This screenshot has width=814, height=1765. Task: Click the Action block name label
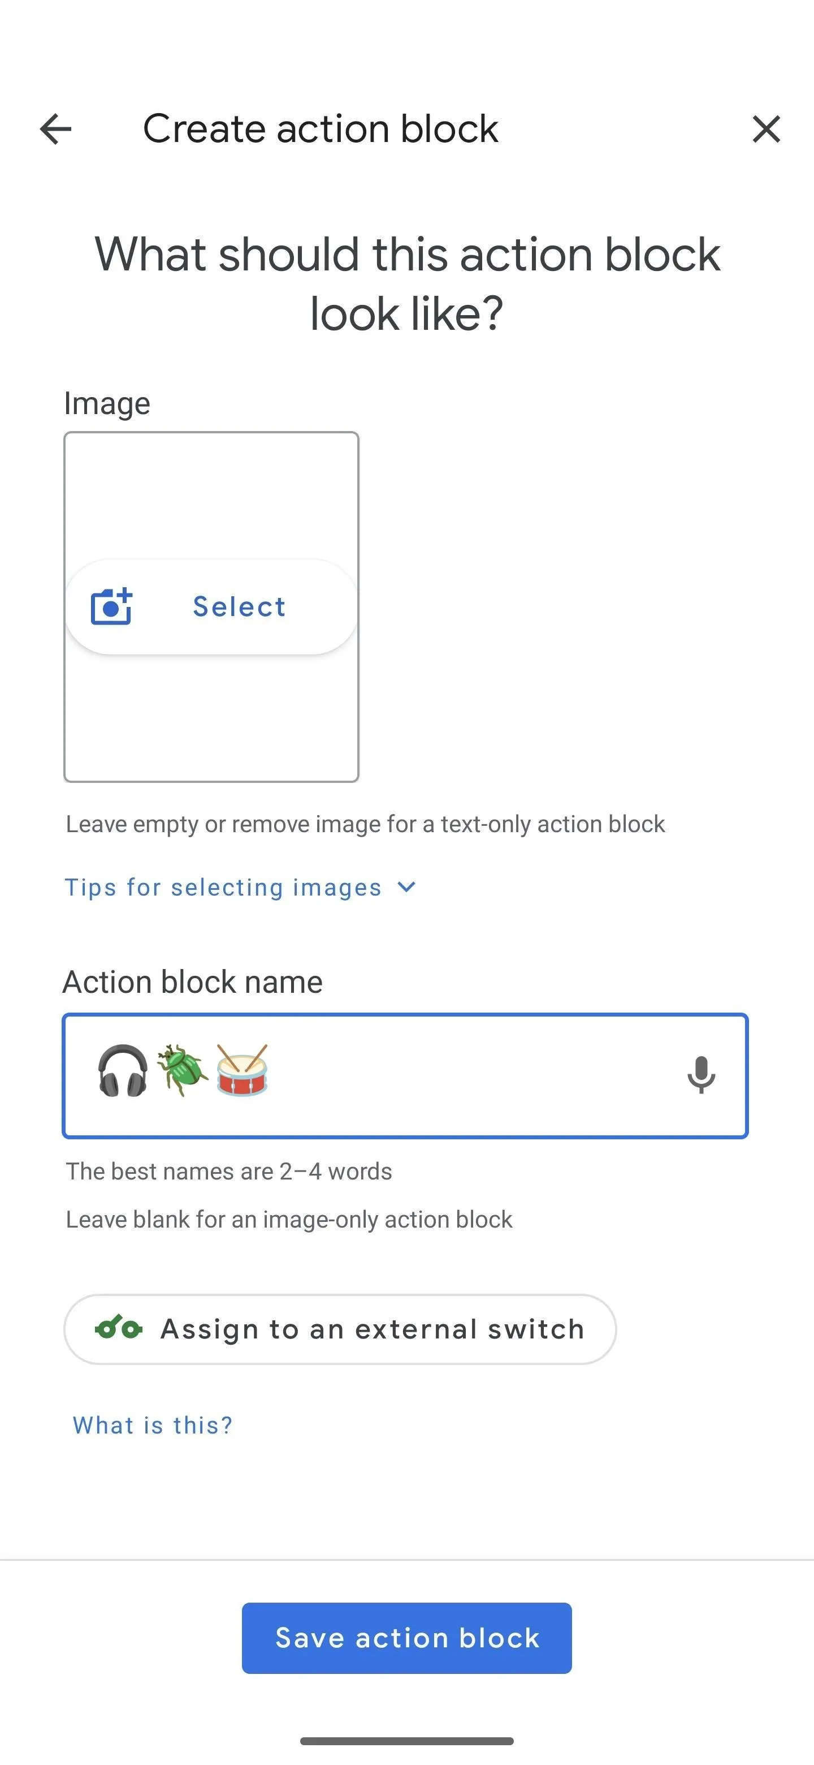192,982
